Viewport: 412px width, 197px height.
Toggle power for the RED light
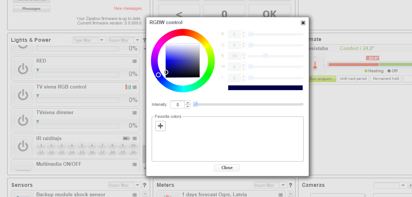coord(23,69)
